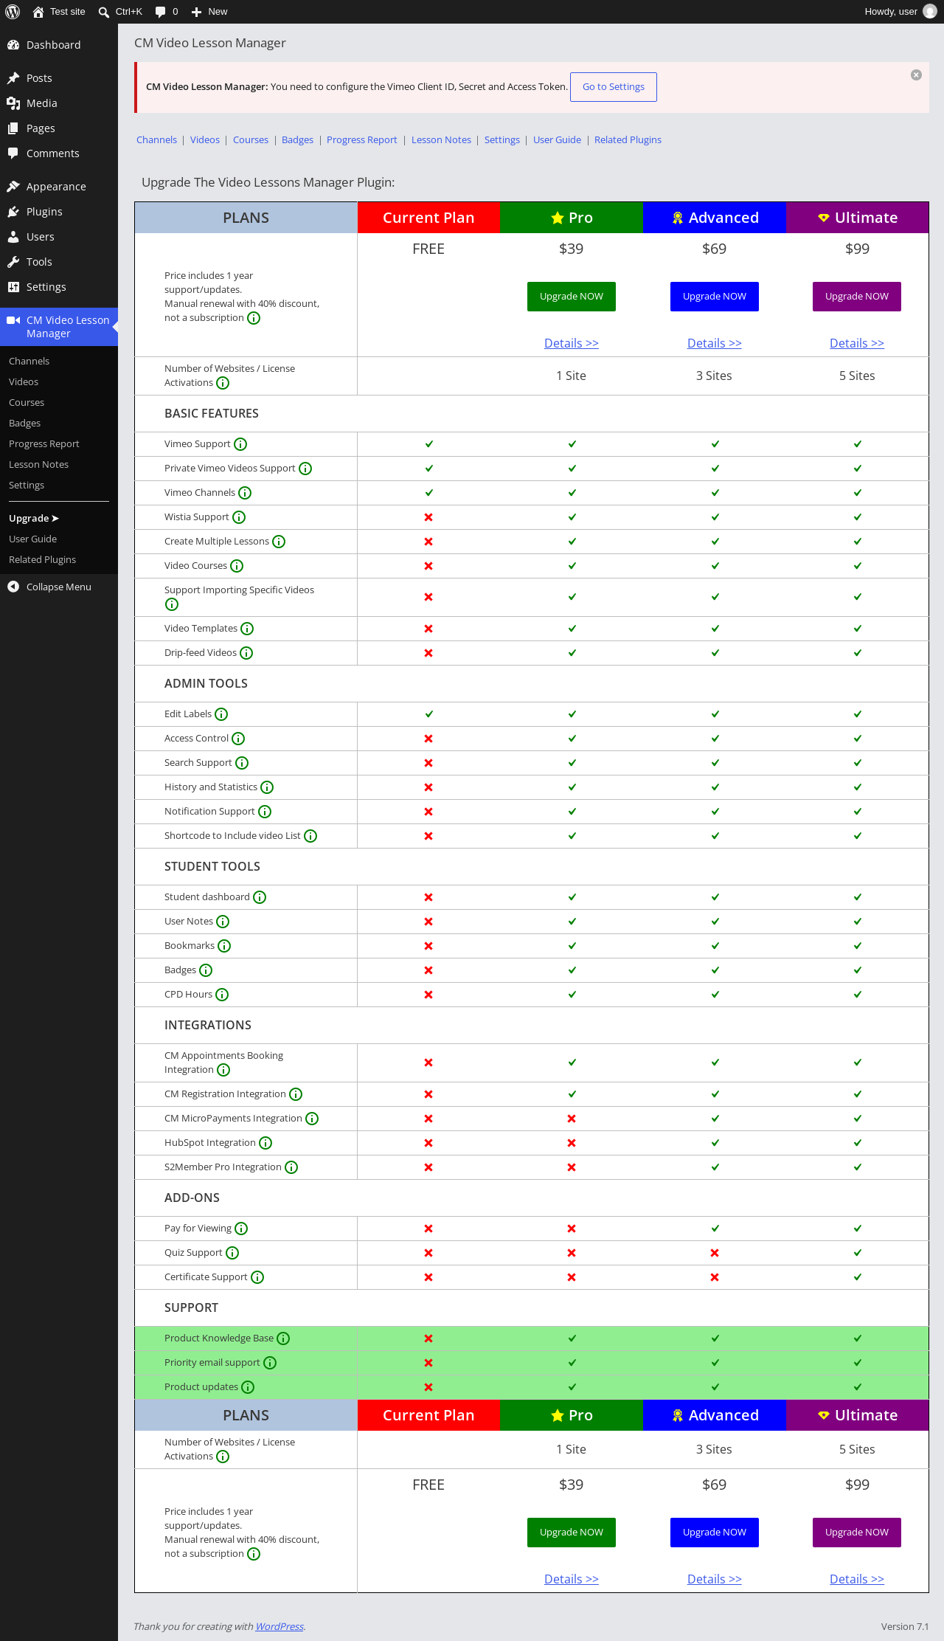The width and height of the screenshot is (944, 1641).
Task: Go to Badges tab link in page navigation
Action: 298,140
